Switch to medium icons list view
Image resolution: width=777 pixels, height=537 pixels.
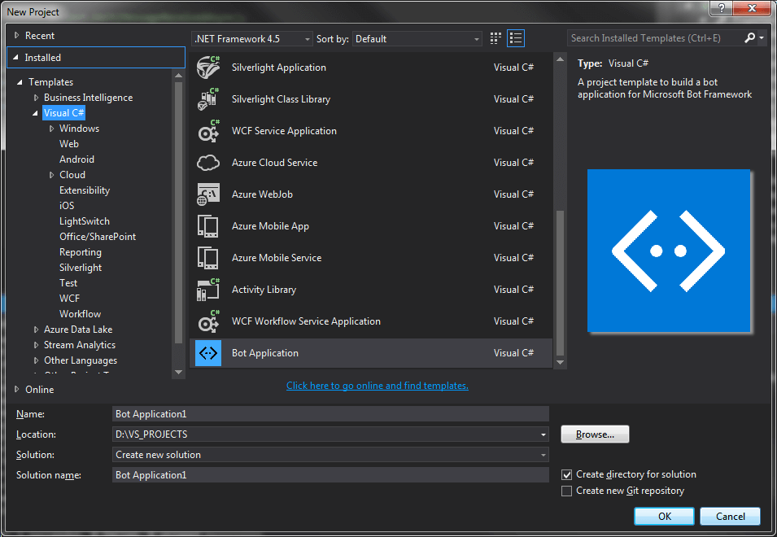(516, 38)
